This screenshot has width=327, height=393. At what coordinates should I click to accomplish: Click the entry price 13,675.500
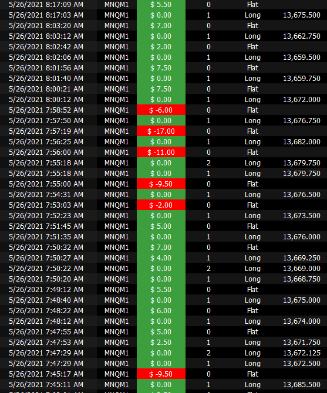coord(302,15)
